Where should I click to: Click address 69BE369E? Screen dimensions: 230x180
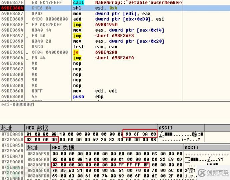point(12,52)
